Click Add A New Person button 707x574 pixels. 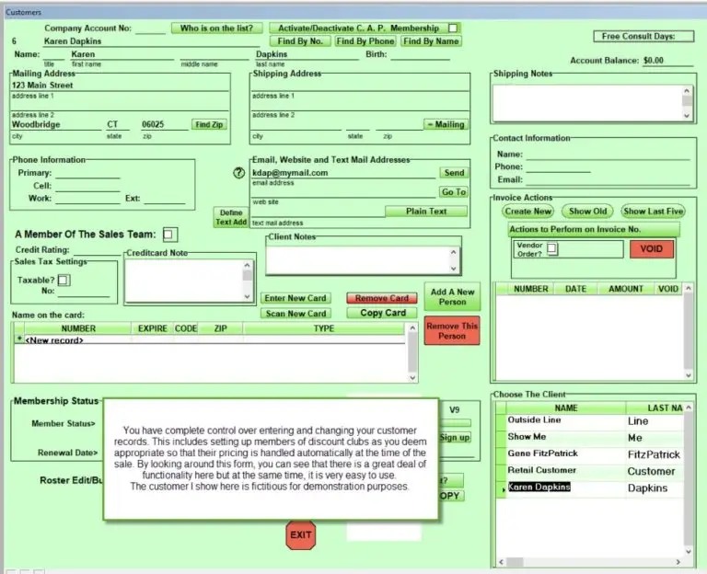point(452,297)
